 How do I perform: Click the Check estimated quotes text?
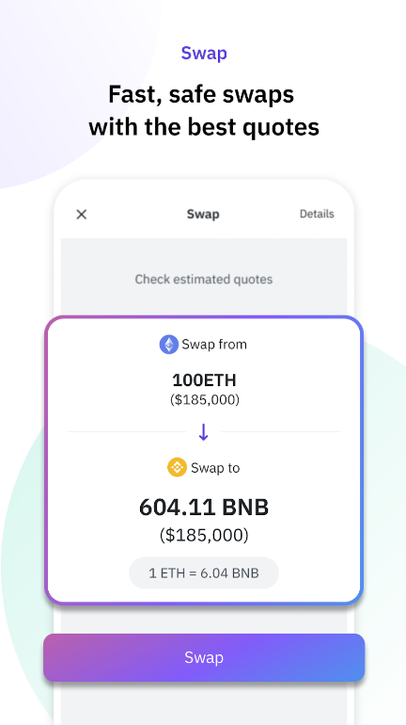click(203, 280)
